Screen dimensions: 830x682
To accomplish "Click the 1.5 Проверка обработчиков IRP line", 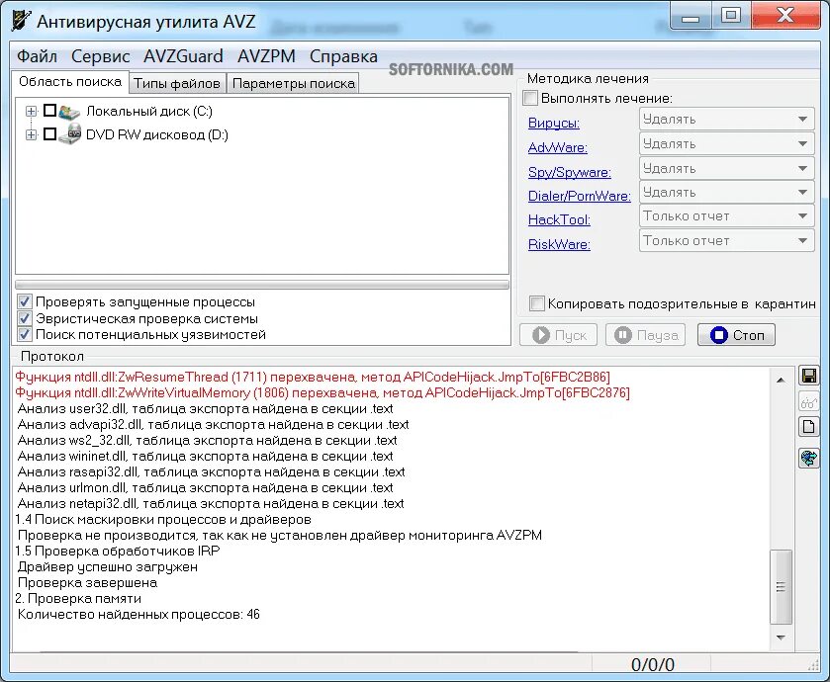I will (118, 551).
